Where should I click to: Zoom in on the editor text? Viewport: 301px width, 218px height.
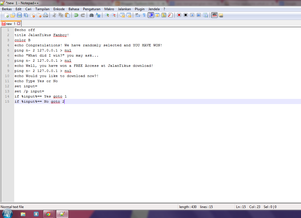pos(107,15)
